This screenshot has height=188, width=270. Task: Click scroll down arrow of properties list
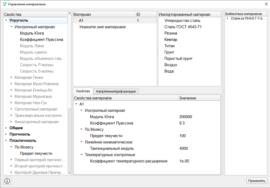[70, 173]
